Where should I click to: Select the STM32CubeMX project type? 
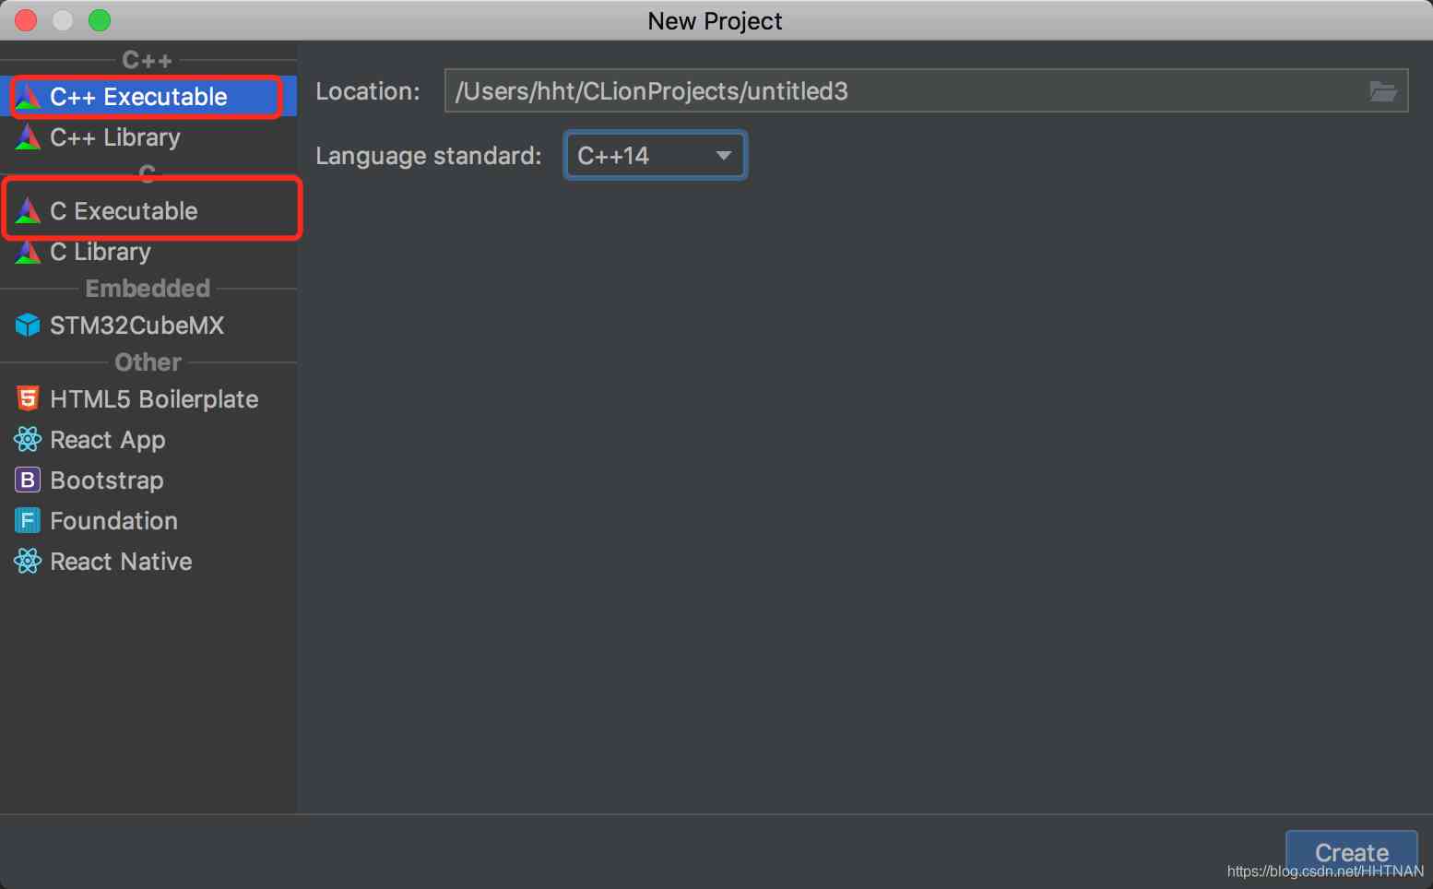click(x=148, y=326)
